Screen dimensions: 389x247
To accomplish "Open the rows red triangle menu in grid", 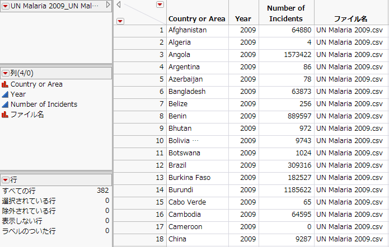I will coord(120,21).
